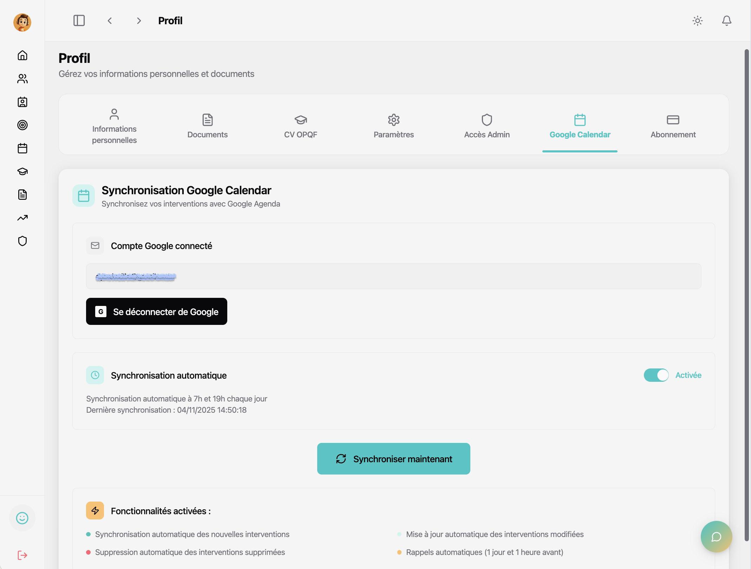
Task: Toggle the sidebar panel icon in the header
Action: 79,20
